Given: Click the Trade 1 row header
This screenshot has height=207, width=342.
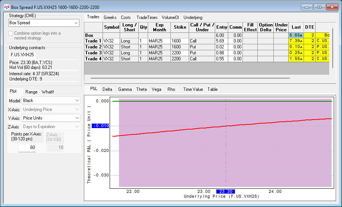Looking at the screenshot, I should [93, 41].
